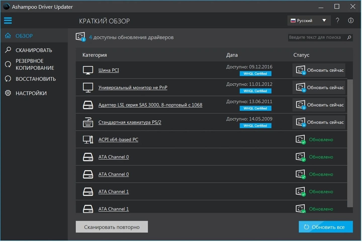Viewport: 362px width, 242px height.
Task: Open the Шина PCI link
Action: tap(109, 70)
